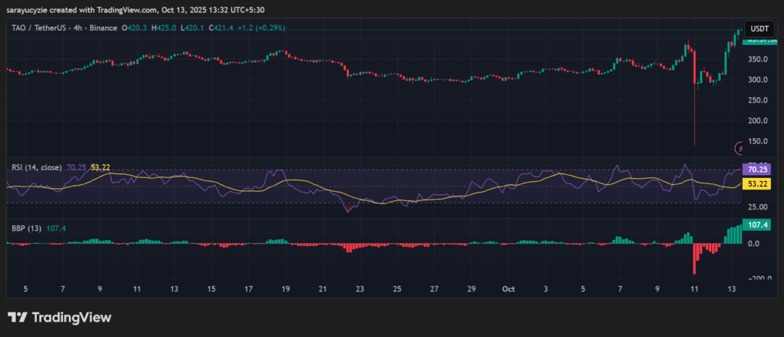Click the green 107.4 BBP value tag
The height and width of the screenshot is (337, 784).
[759, 226]
